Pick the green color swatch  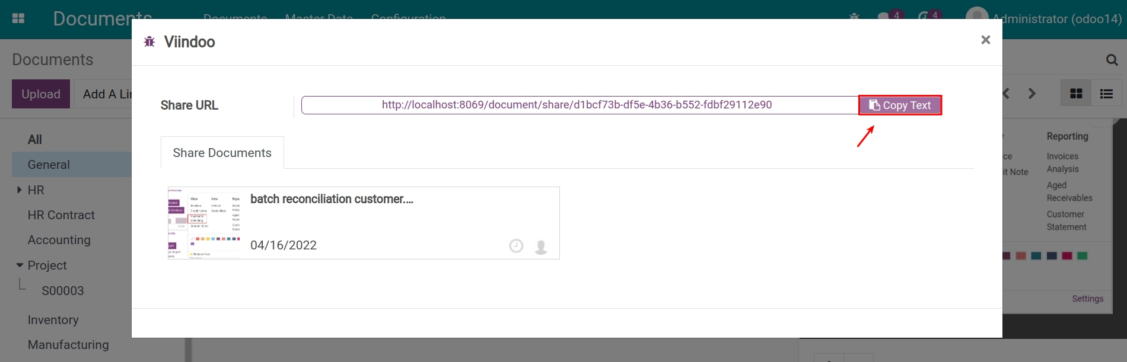1083,256
